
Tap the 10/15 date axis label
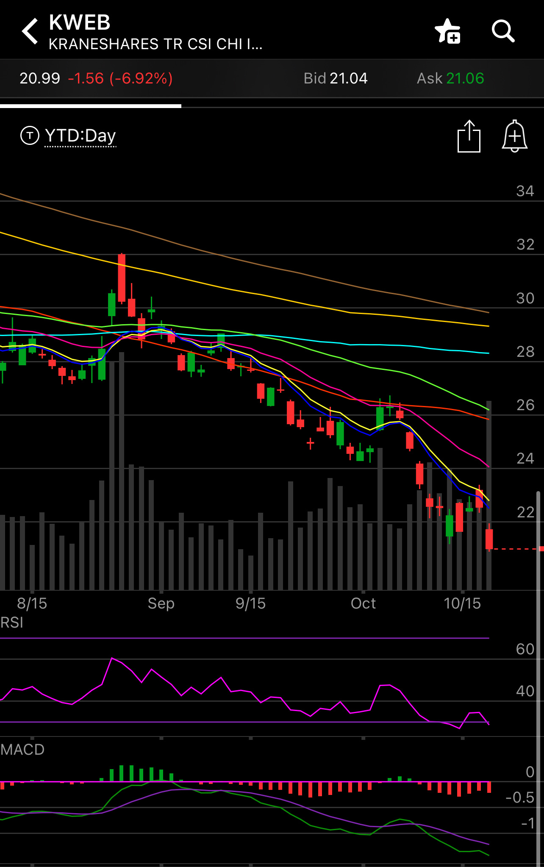click(x=462, y=603)
